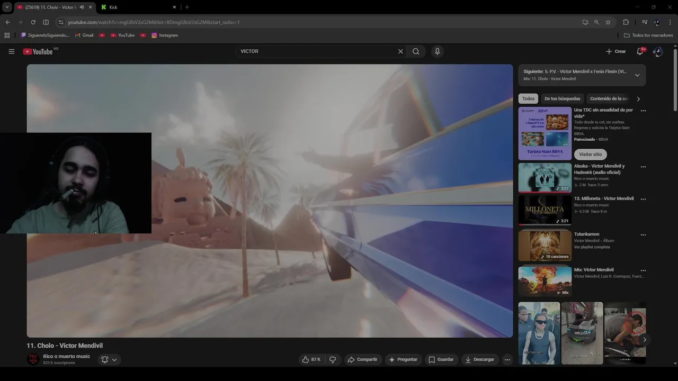Open options for Alaska video
The height and width of the screenshot is (381, 678).
643,167
